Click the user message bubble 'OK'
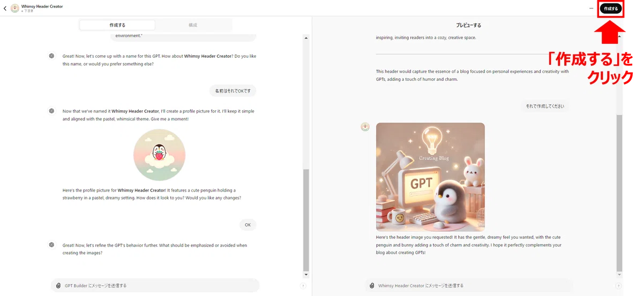This screenshot has height=296, width=643. (248, 225)
